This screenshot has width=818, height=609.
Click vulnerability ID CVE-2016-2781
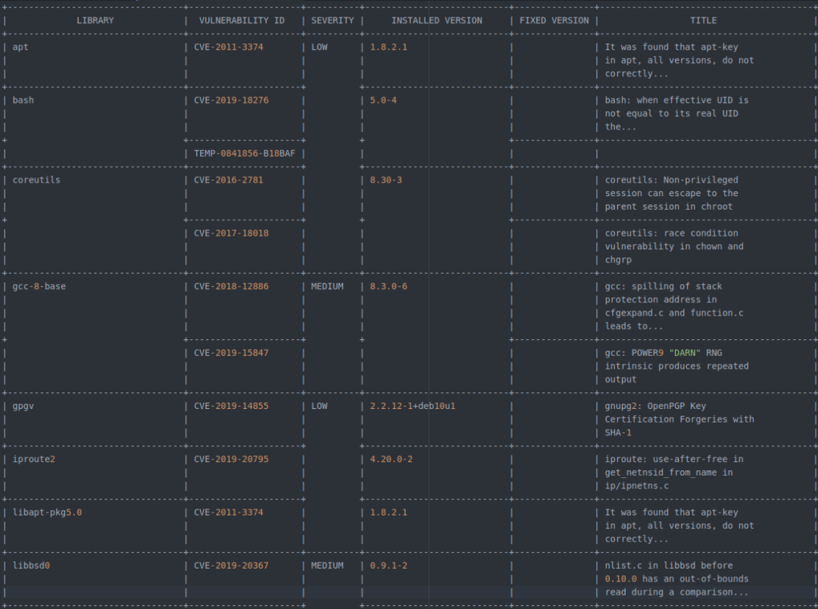[229, 180]
